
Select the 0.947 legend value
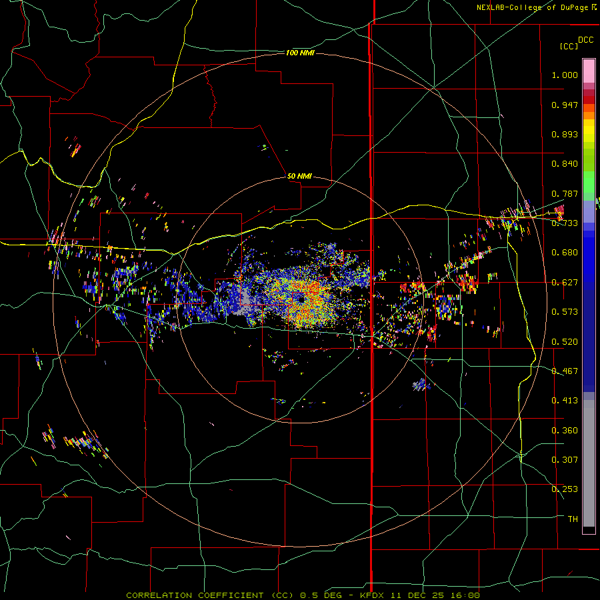(x=565, y=105)
